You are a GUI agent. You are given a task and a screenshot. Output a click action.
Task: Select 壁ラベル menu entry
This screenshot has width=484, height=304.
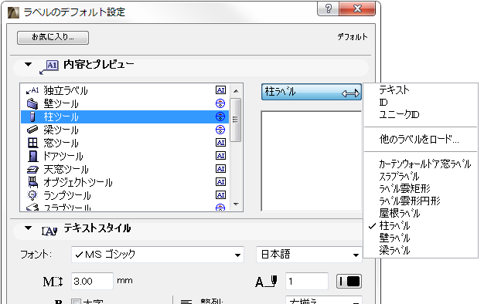point(394,238)
